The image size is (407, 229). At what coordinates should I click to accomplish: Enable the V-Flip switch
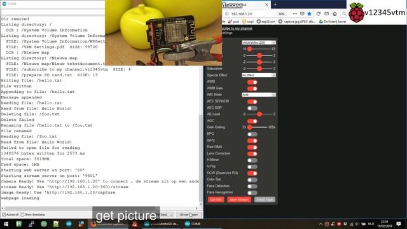tap(252, 167)
